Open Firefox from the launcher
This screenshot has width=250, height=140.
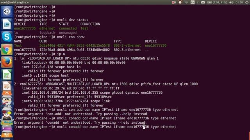pos(7,62)
